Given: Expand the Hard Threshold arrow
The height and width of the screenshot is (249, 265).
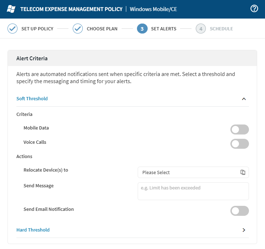Looking at the screenshot, I should [x=244, y=230].
